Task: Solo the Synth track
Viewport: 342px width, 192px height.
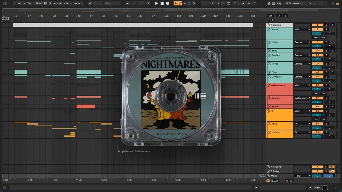Action: pyautogui.click(x=326, y=106)
